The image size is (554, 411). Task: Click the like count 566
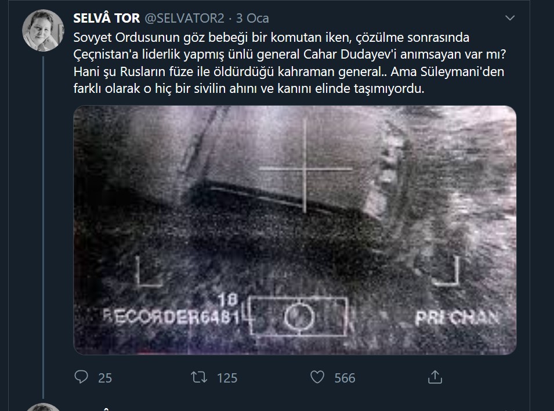tap(345, 378)
